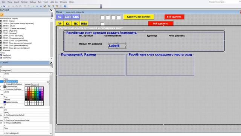The height and width of the screenshot is (136, 241).
Task: Click the '1 - fmTextAlignLeft' property value
Action: point(11,133)
